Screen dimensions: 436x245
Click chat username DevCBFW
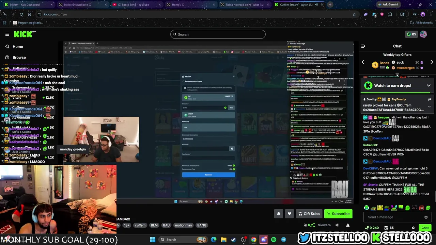tap(371, 168)
